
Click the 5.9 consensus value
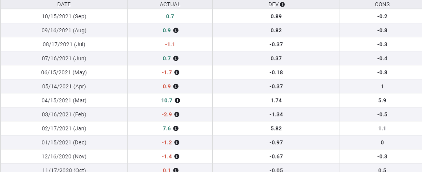click(x=382, y=100)
